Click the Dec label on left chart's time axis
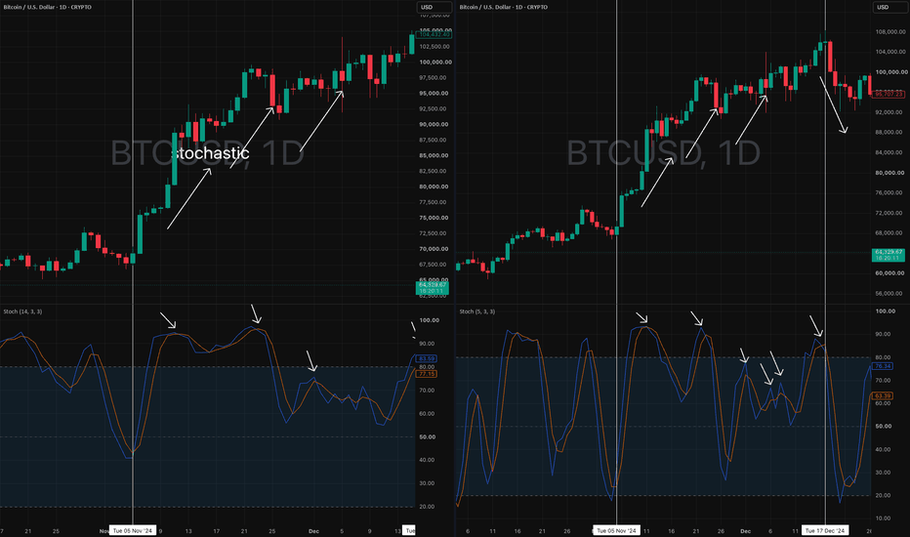Viewport: 910px width, 537px height. pyautogui.click(x=314, y=531)
